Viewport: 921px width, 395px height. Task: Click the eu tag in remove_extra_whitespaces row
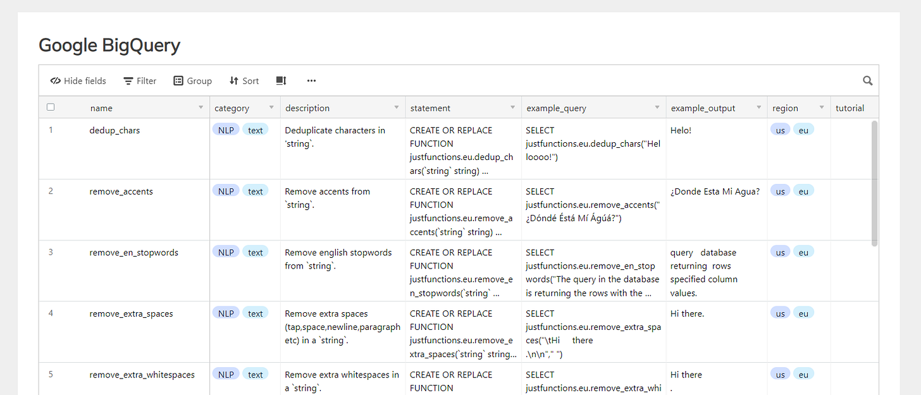[x=803, y=374]
